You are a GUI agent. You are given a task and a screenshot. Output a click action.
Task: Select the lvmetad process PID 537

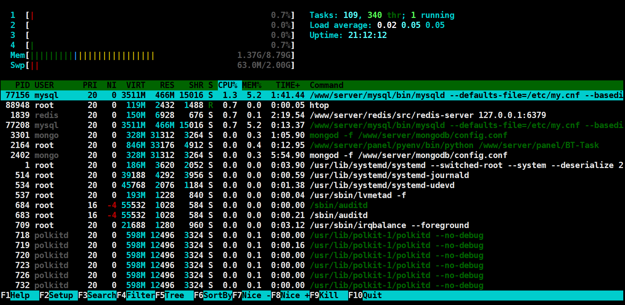pyautogui.click(x=312, y=195)
